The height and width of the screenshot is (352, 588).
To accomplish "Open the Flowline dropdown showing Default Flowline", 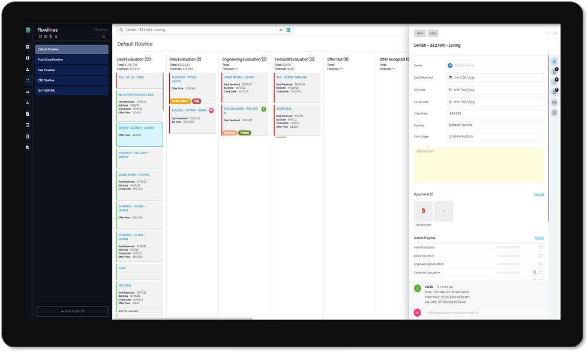I will coord(494,125).
